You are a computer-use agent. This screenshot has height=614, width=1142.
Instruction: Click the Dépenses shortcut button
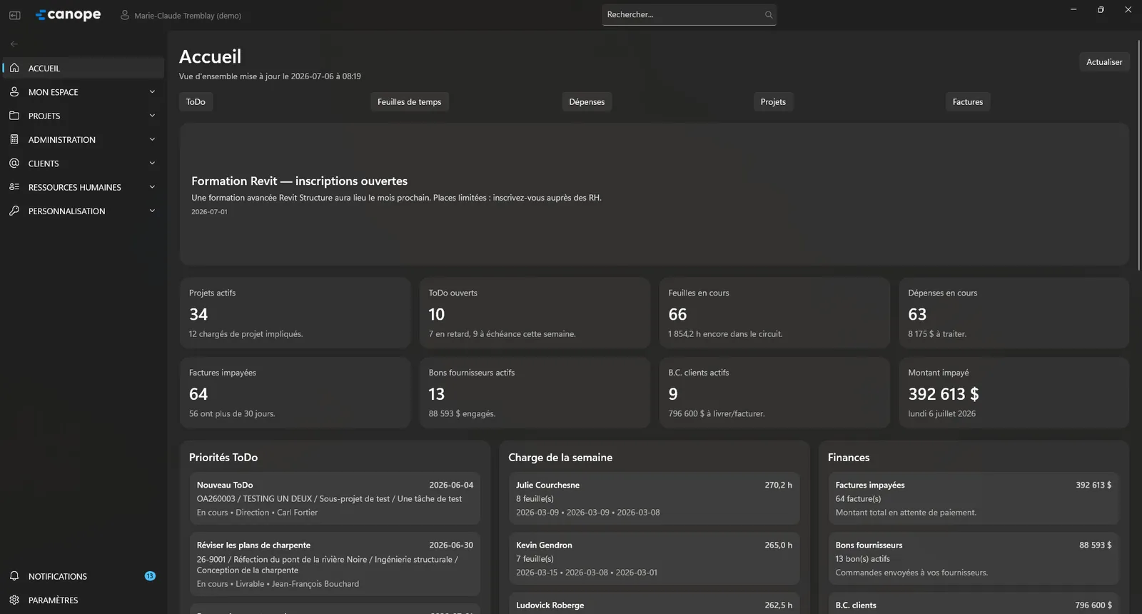pyautogui.click(x=587, y=101)
